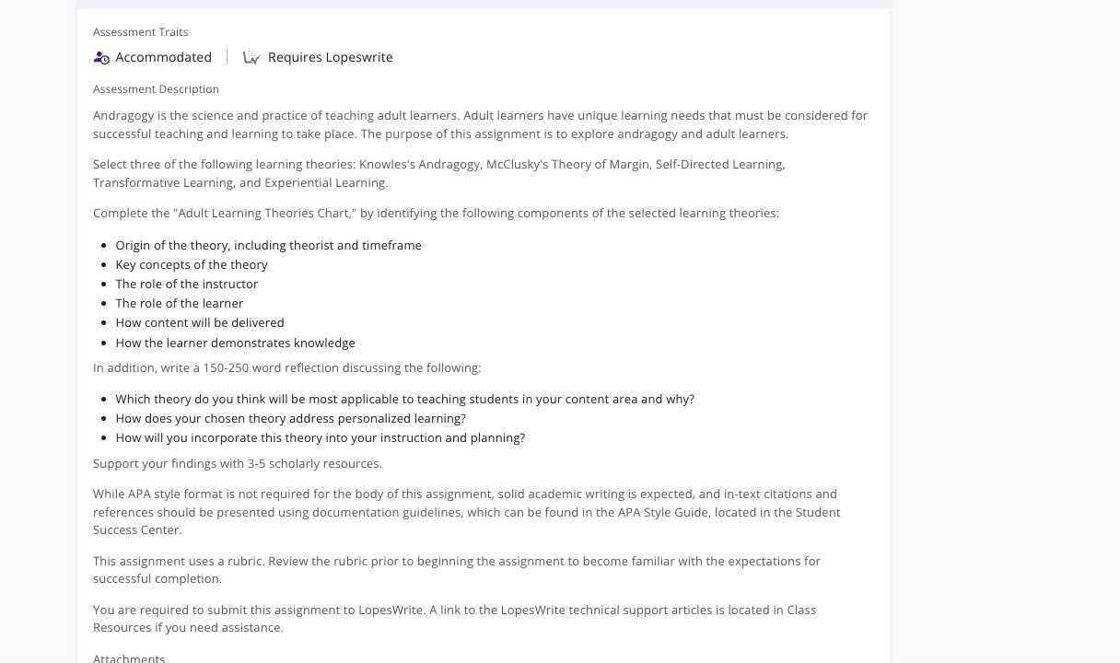The height and width of the screenshot is (663, 1120).
Task: Click the 'submit this assignment to LopesWrite' paragraph
Action: [454, 618]
